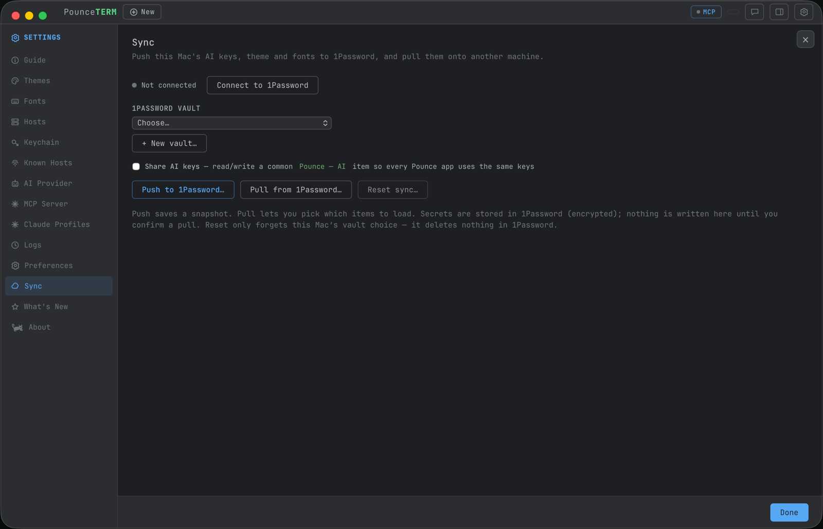Image resolution: width=823 pixels, height=529 pixels.
Task: Close the settings panel with the X button
Action: click(806, 40)
